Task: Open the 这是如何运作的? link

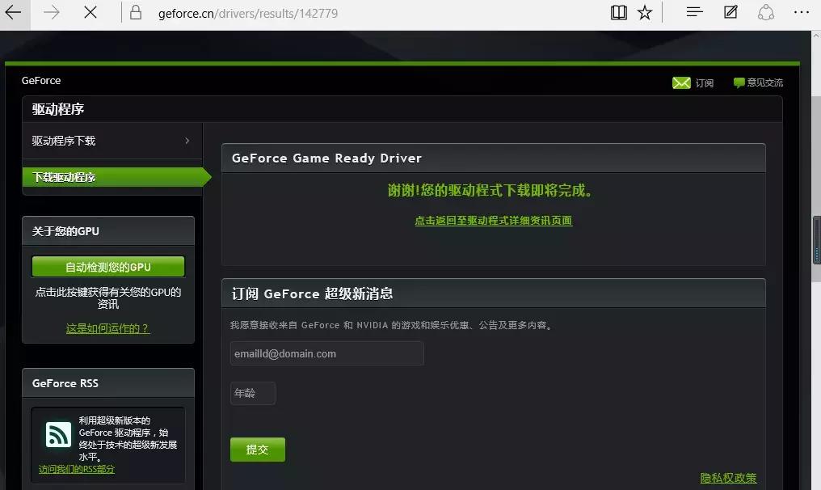Action: click(107, 328)
